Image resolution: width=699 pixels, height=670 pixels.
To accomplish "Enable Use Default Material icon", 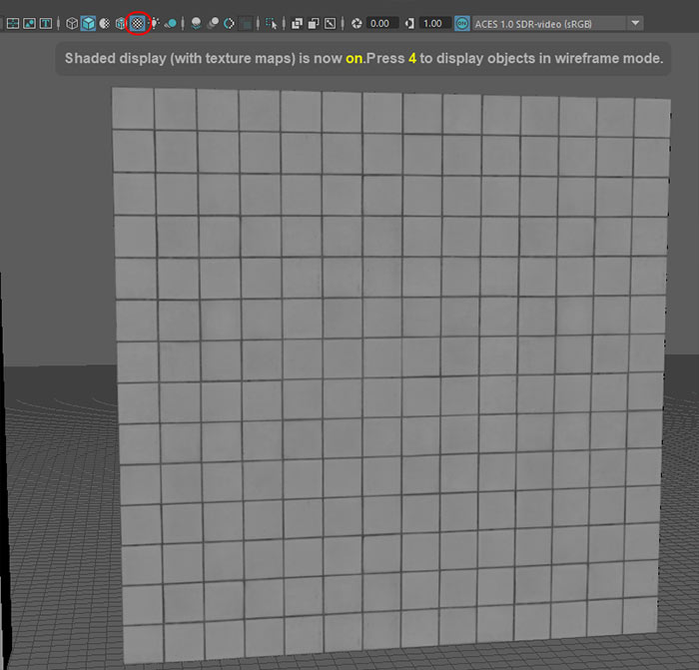I will click(104, 22).
